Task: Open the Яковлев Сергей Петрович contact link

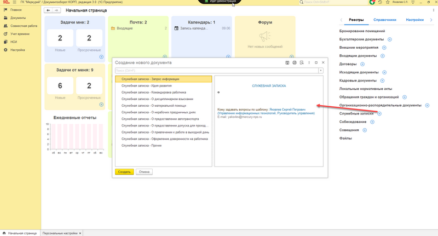Action: [x=295, y=110]
